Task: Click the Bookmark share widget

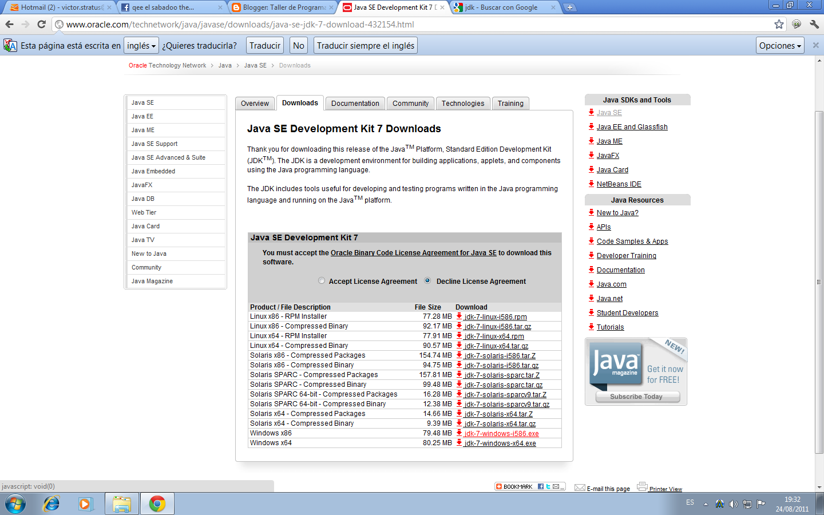Action: pyautogui.click(x=530, y=486)
